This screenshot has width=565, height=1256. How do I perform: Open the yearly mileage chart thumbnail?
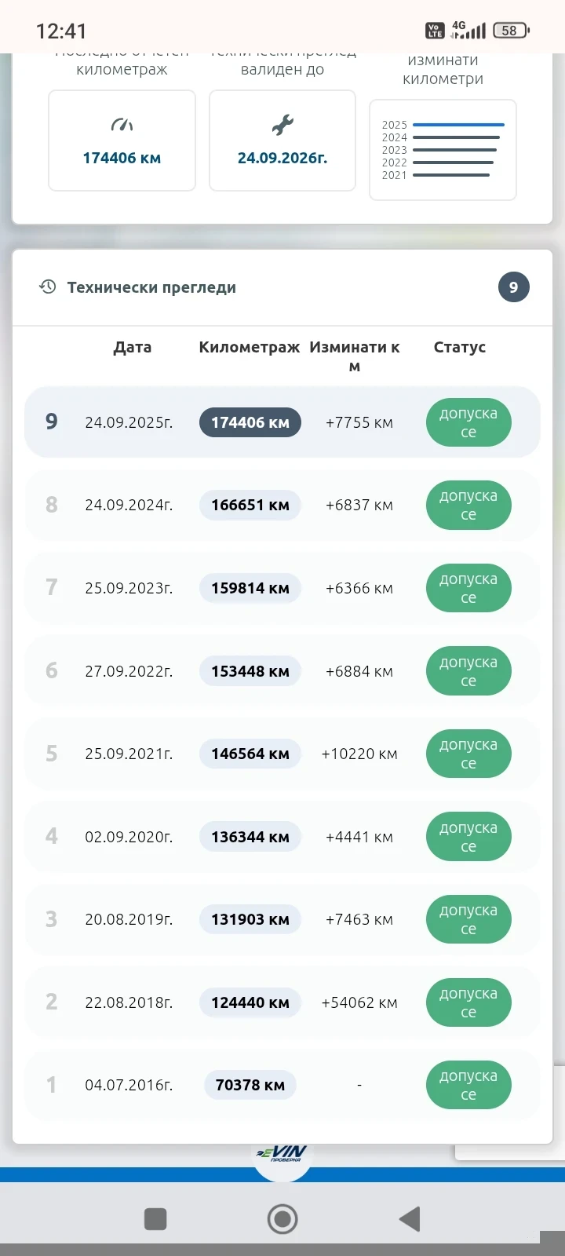443,150
